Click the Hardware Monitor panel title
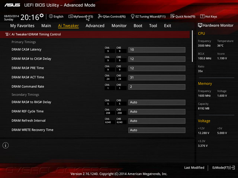The width and height of the screenshot is (238, 178). click(218, 26)
